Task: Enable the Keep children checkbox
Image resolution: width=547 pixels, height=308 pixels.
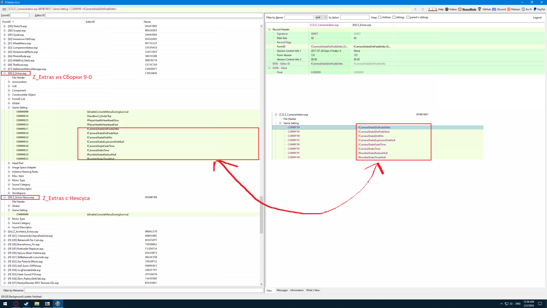Action: [x=379, y=17]
